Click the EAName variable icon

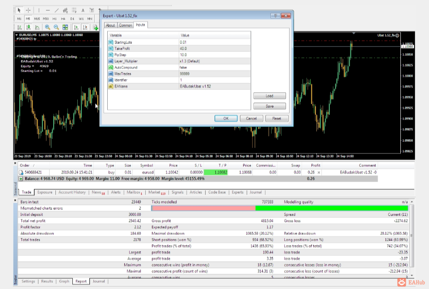[x=110, y=86]
